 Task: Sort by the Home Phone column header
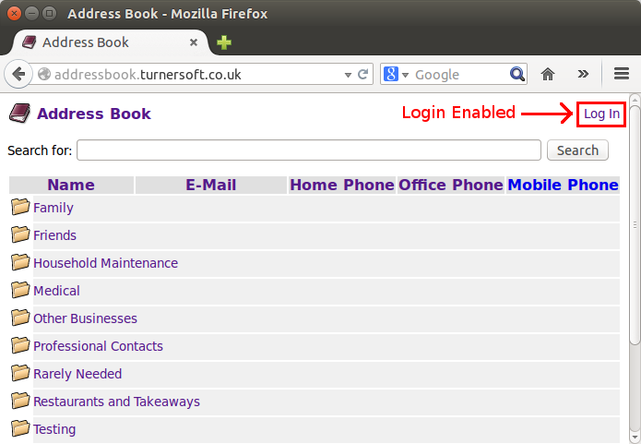(x=342, y=185)
